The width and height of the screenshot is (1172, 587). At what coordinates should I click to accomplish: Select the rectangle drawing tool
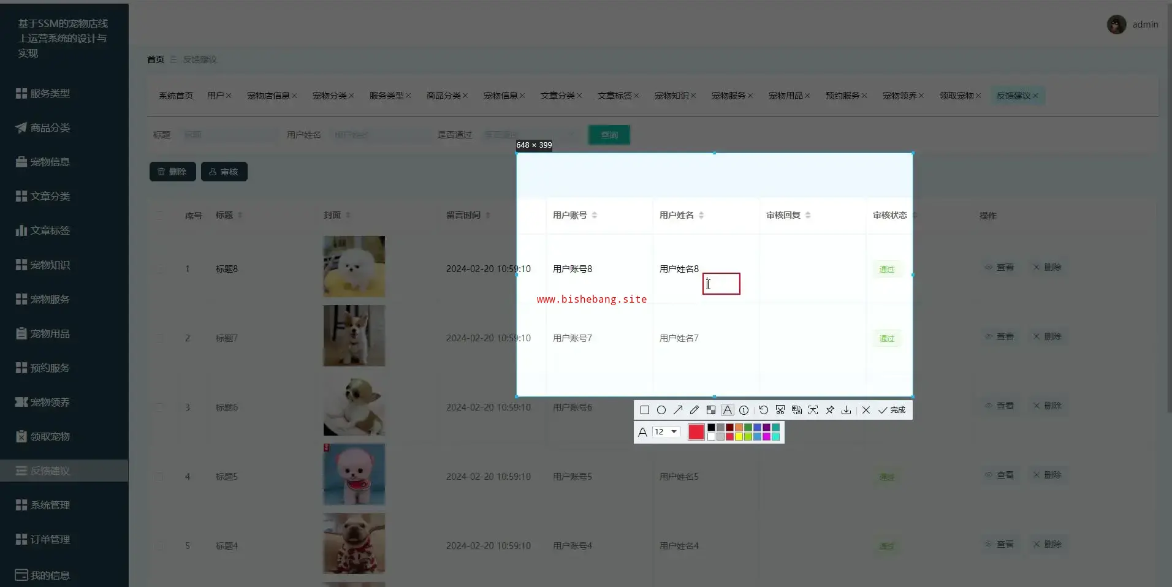[644, 410]
